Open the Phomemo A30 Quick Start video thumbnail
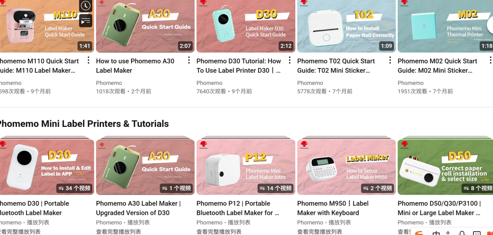Image resolution: width=493 pixels, height=235 pixels. pos(145,26)
